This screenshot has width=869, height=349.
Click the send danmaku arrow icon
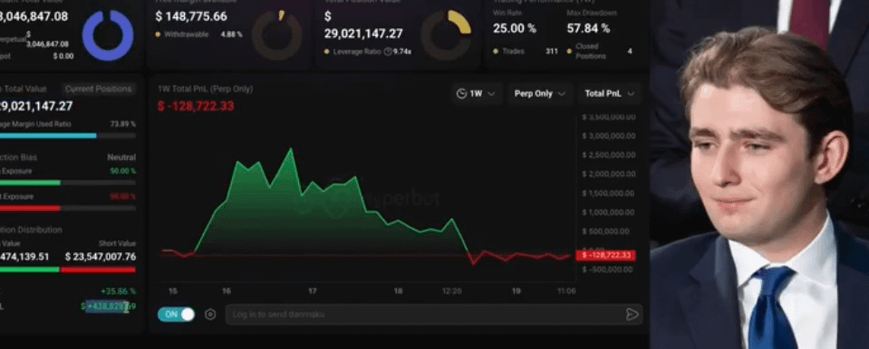pos(632,314)
